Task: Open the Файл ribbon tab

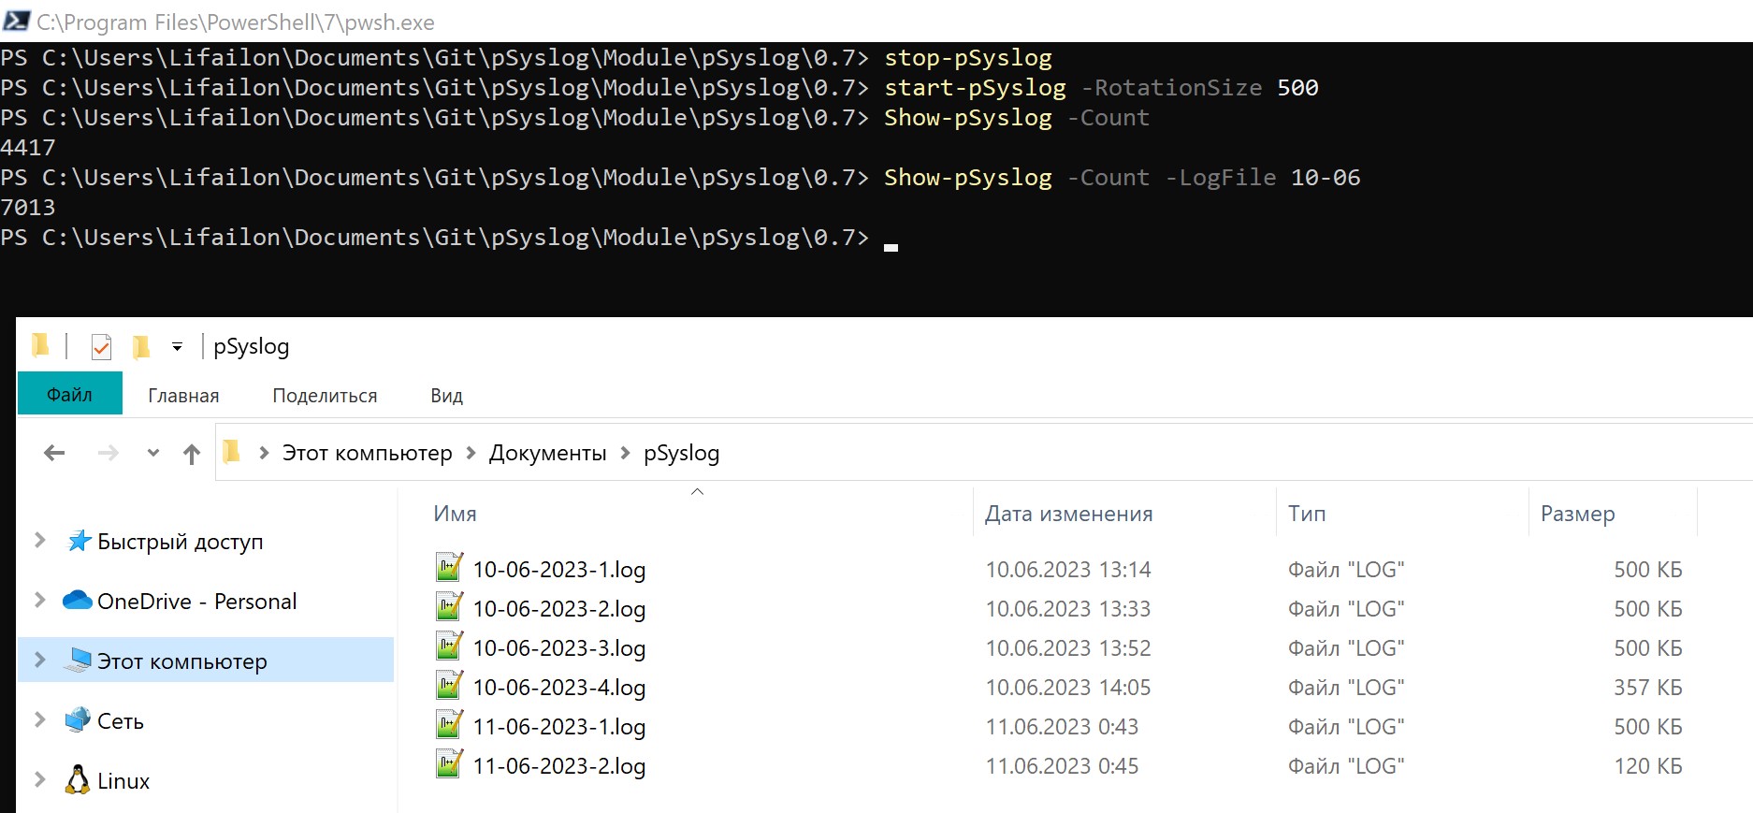Action: click(x=70, y=394)
